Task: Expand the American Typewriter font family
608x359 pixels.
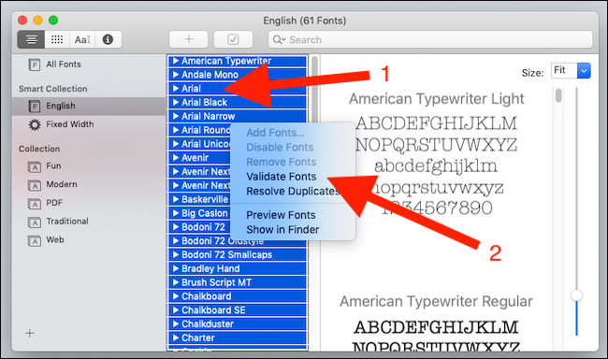Action: click(176, 61)
